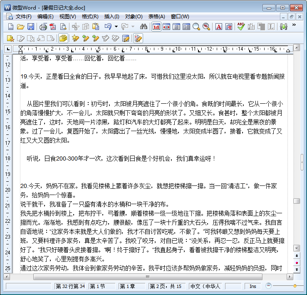Open the 插入(I) menu

[x=111, y=17]
